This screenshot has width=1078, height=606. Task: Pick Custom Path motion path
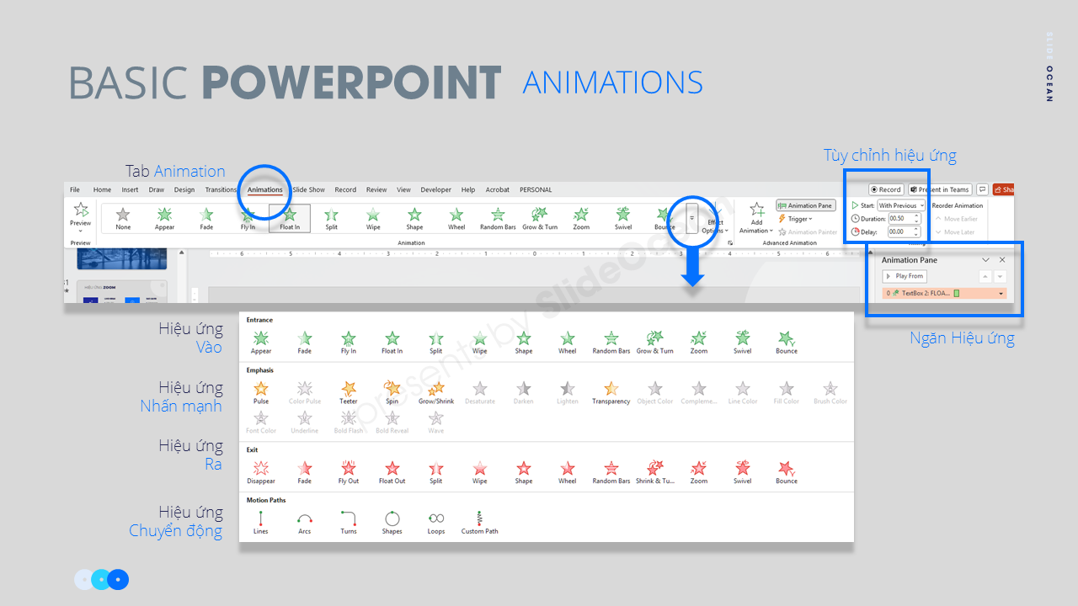tap(480, 523)
